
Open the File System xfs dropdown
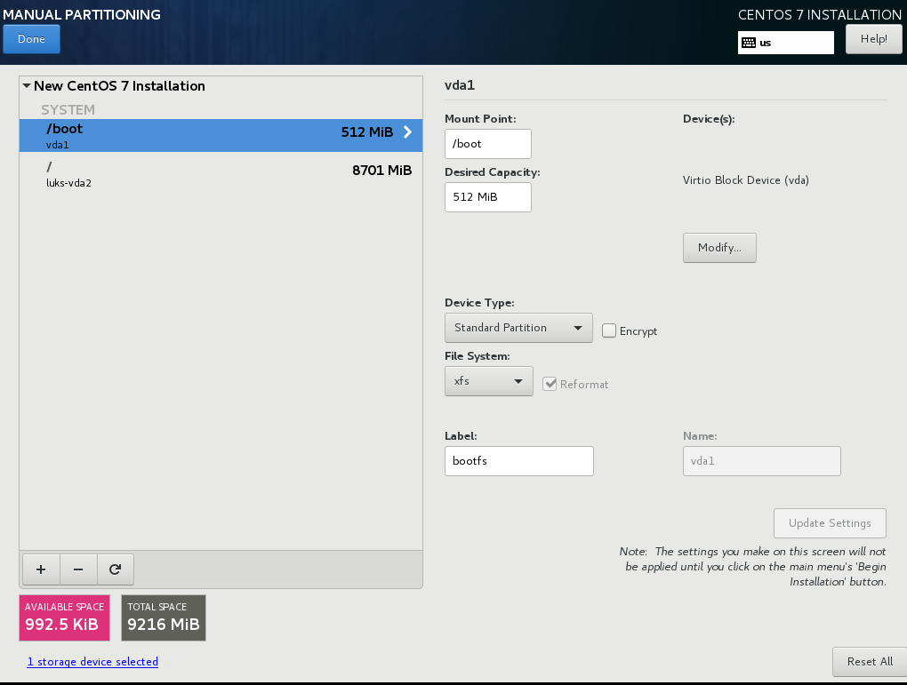tap(488, 381)
